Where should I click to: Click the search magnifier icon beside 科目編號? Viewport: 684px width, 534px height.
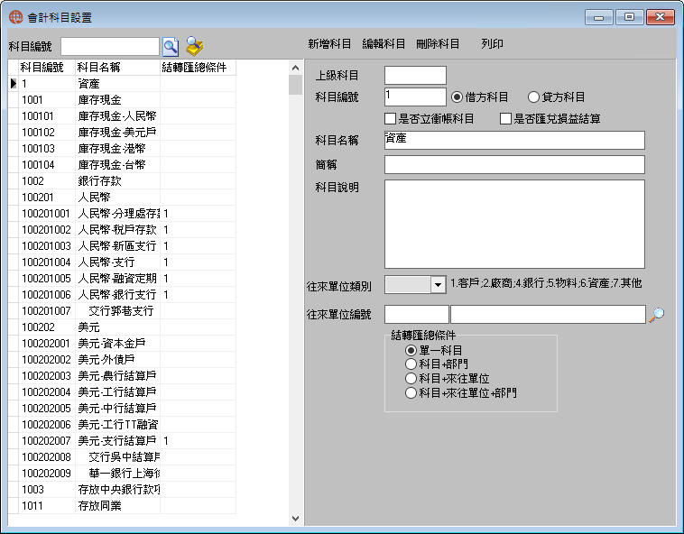[171, 47]
